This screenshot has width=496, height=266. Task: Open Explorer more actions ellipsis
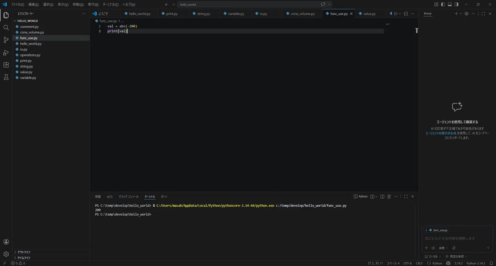[84, 14]
